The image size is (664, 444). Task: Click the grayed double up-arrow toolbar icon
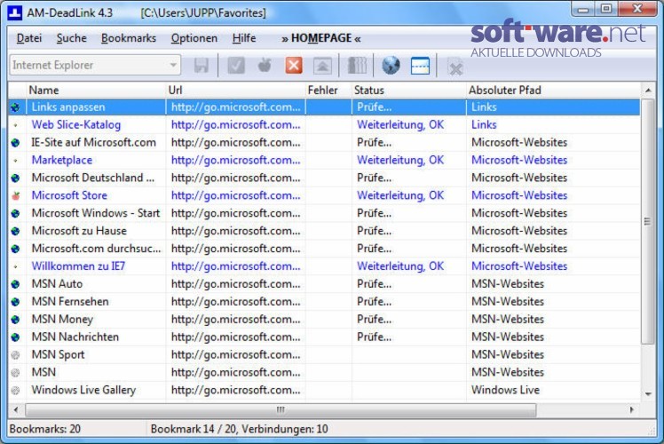point(322,66)
